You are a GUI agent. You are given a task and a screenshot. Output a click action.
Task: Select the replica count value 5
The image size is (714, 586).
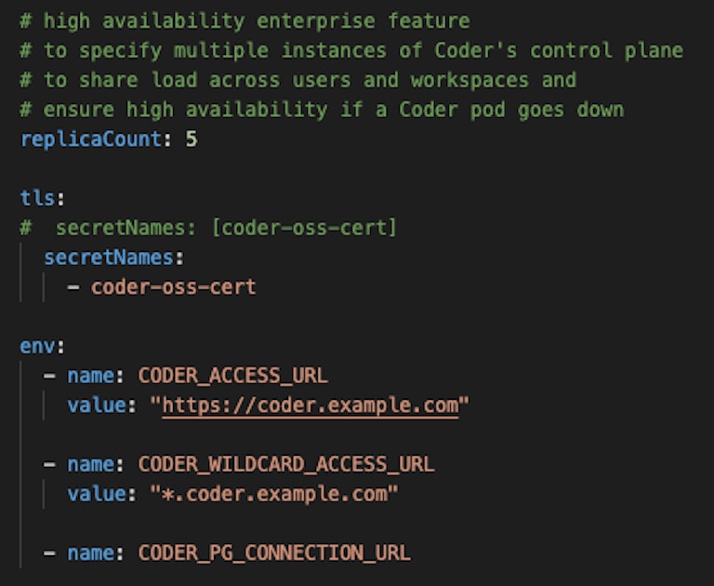point(192,139)
